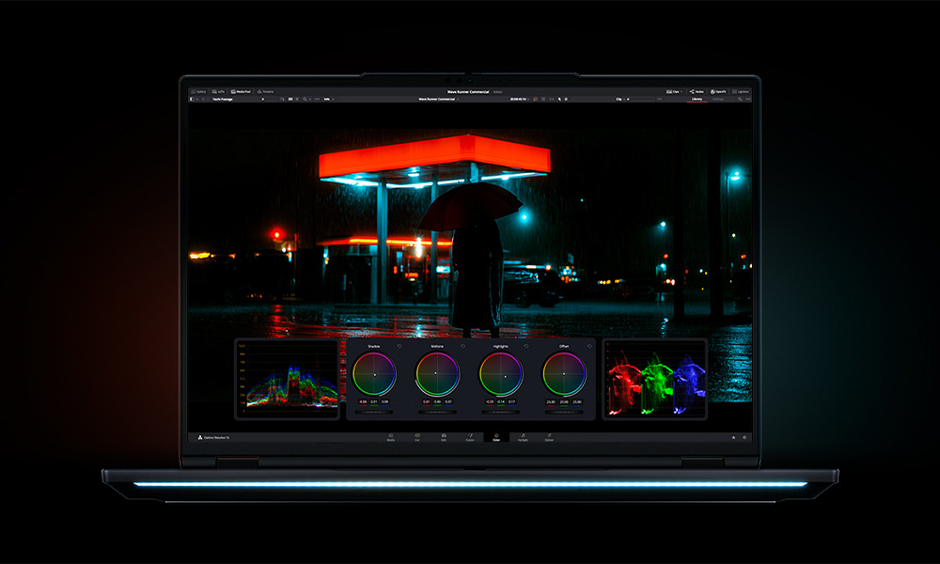Switch to the Fairlight page
This screenshot has width=940, height=564.
click(523, 437)
